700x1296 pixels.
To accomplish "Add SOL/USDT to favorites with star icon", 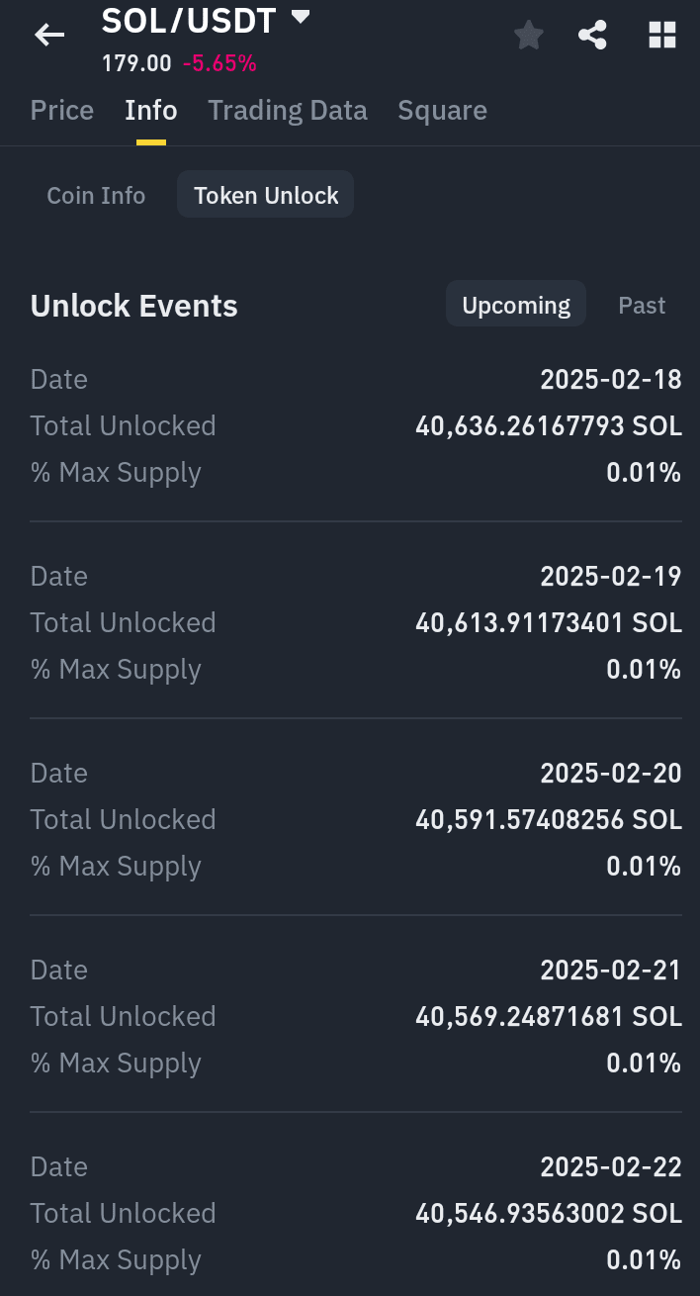I will tap(529, 37).
